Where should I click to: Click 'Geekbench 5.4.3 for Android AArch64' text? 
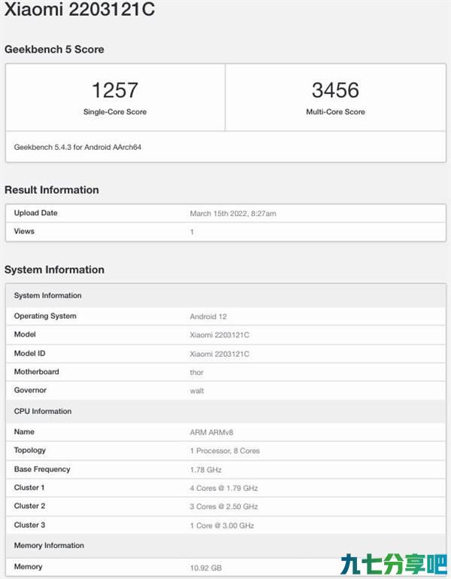(77, 148)
